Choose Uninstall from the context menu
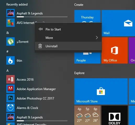Viewport: 135px width, 125px height. point(68,46)
